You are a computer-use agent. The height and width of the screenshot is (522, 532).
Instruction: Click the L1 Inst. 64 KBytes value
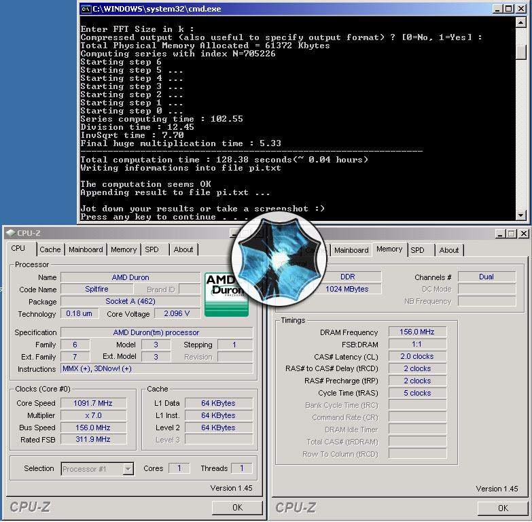point(219,415)
